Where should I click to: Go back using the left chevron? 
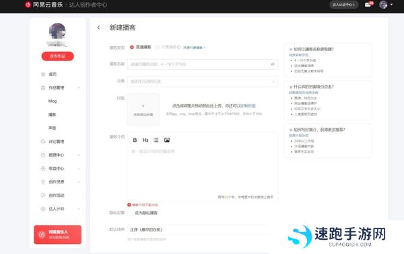(x=98, y=28)
